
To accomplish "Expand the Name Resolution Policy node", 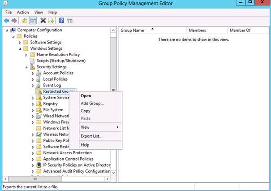I will [26, 55].
